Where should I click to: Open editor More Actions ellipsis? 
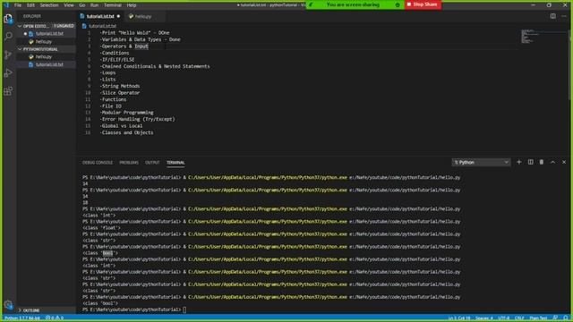click(564, 16)
